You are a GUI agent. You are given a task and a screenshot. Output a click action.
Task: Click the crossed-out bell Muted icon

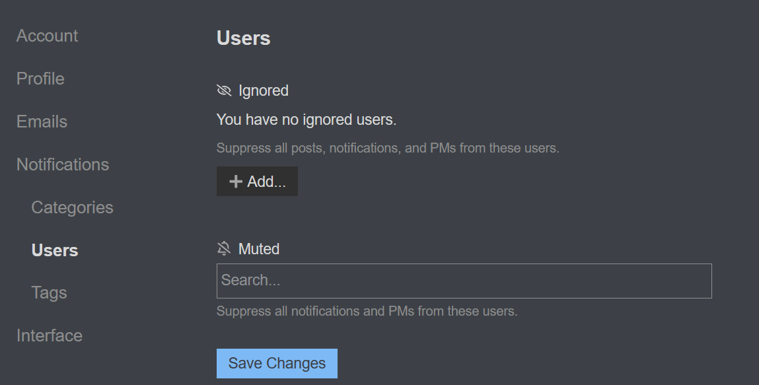tap(224, 248)
